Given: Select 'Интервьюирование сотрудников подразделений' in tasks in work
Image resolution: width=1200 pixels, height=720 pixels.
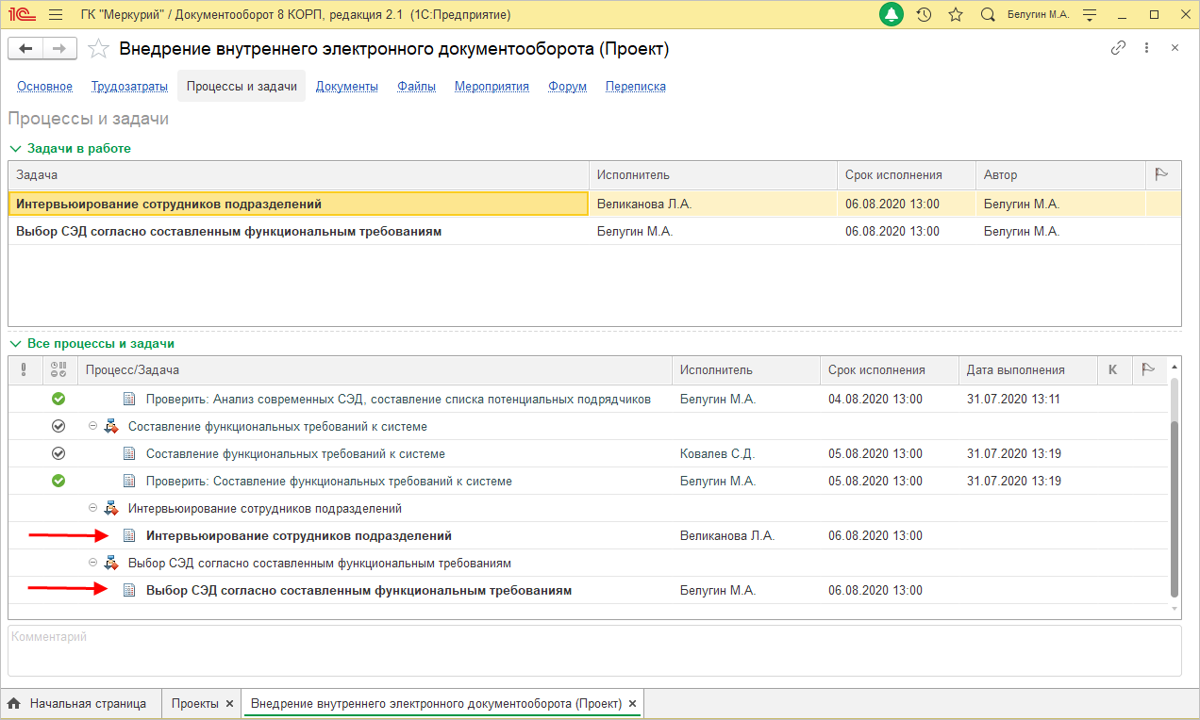Looking at the screenshot, I should tap(299, 204).
